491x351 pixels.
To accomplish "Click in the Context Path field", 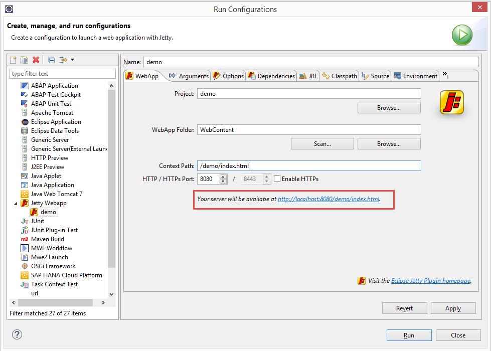I will [x=308, y=166].
